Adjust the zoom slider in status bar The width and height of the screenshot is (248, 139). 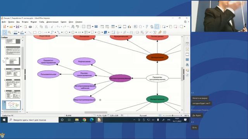tap(172, 115)
